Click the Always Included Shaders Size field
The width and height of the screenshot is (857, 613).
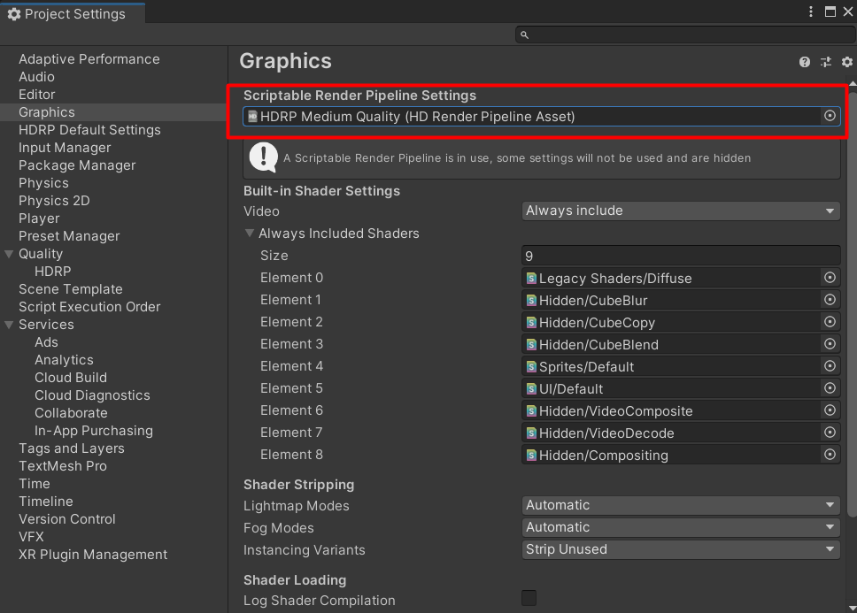[x=681, y=256]
